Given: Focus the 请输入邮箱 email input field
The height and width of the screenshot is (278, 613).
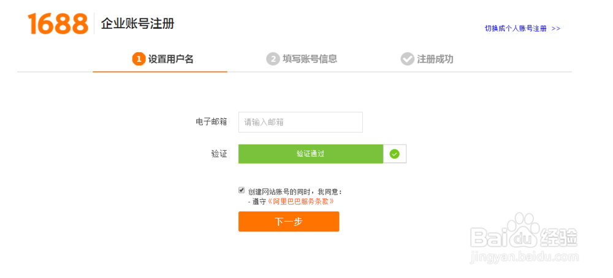Looking at the screenshot, I should [x=300, y=122].
